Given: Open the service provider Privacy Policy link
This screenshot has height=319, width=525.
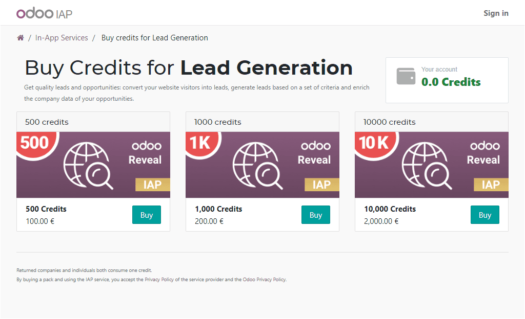Looking at the screenshot, I should [157, 279].
